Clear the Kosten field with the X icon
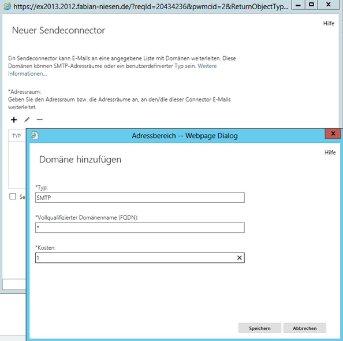This screenshot has height=341, width=343. coord(240,258)
